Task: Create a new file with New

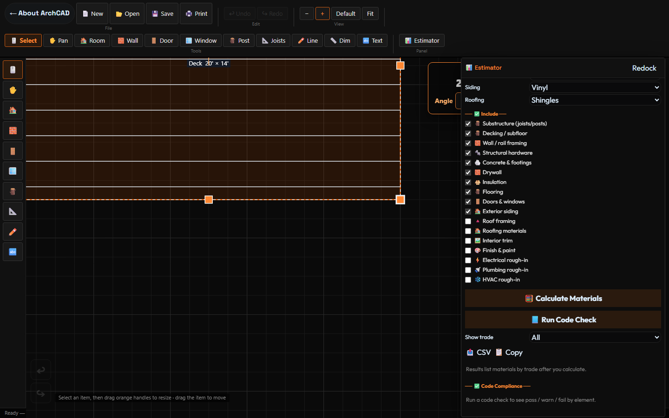Action: pyautogui.click(x=92, y=13)
